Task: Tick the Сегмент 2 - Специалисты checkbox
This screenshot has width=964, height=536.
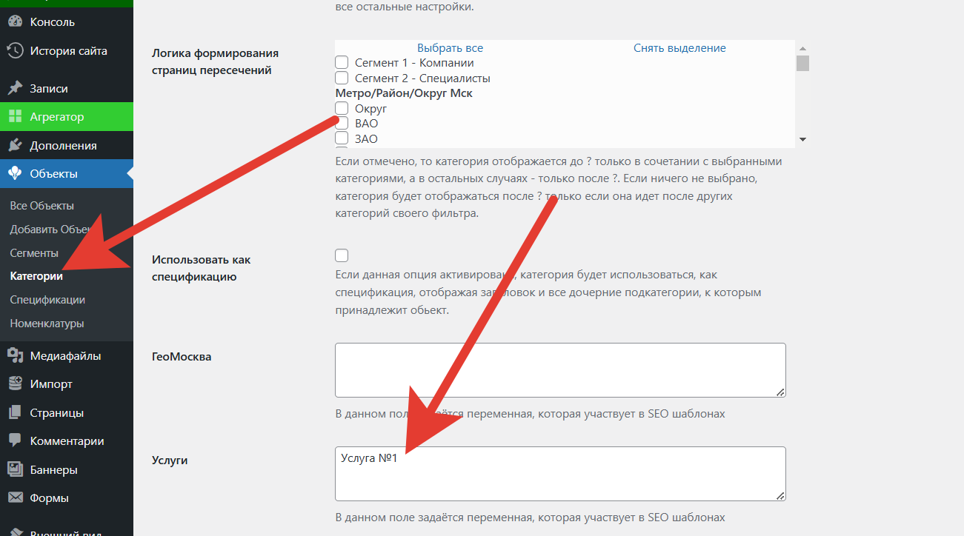Action: (342, 78)
